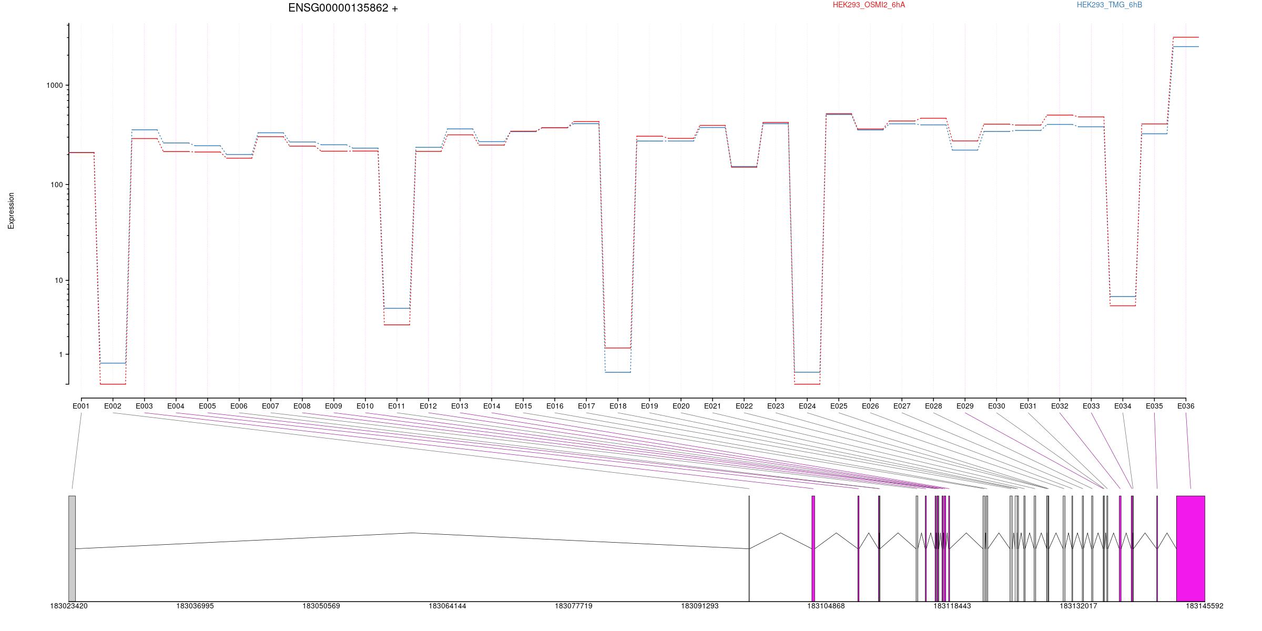This screenshot has height=631, width=1262.
Task: Click exon label E011
Action: pos(396,406)
